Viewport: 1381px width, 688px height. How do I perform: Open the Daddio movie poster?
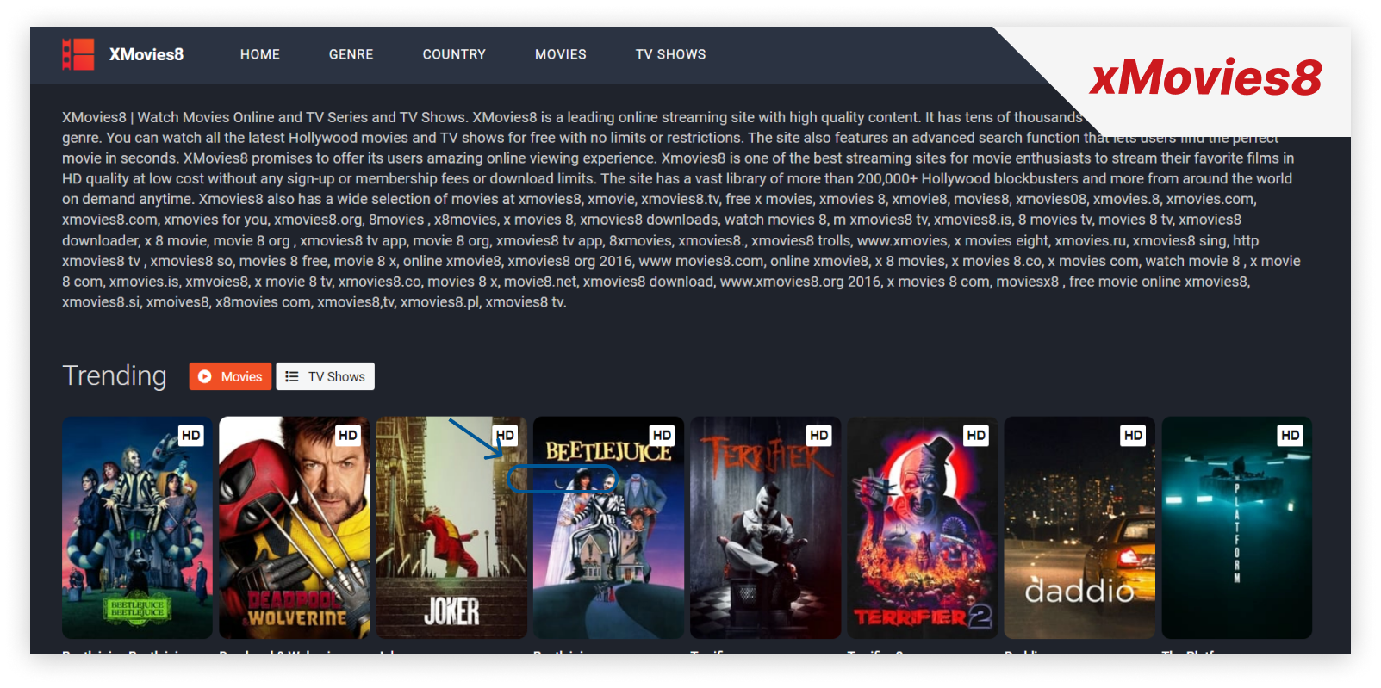(1079, 528)
